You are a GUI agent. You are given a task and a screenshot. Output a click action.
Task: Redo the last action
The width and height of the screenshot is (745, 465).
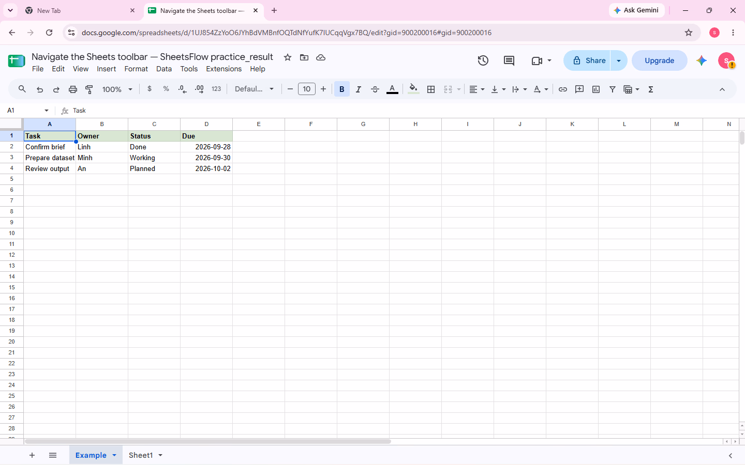pyautogui.click(x=56, y=89)
